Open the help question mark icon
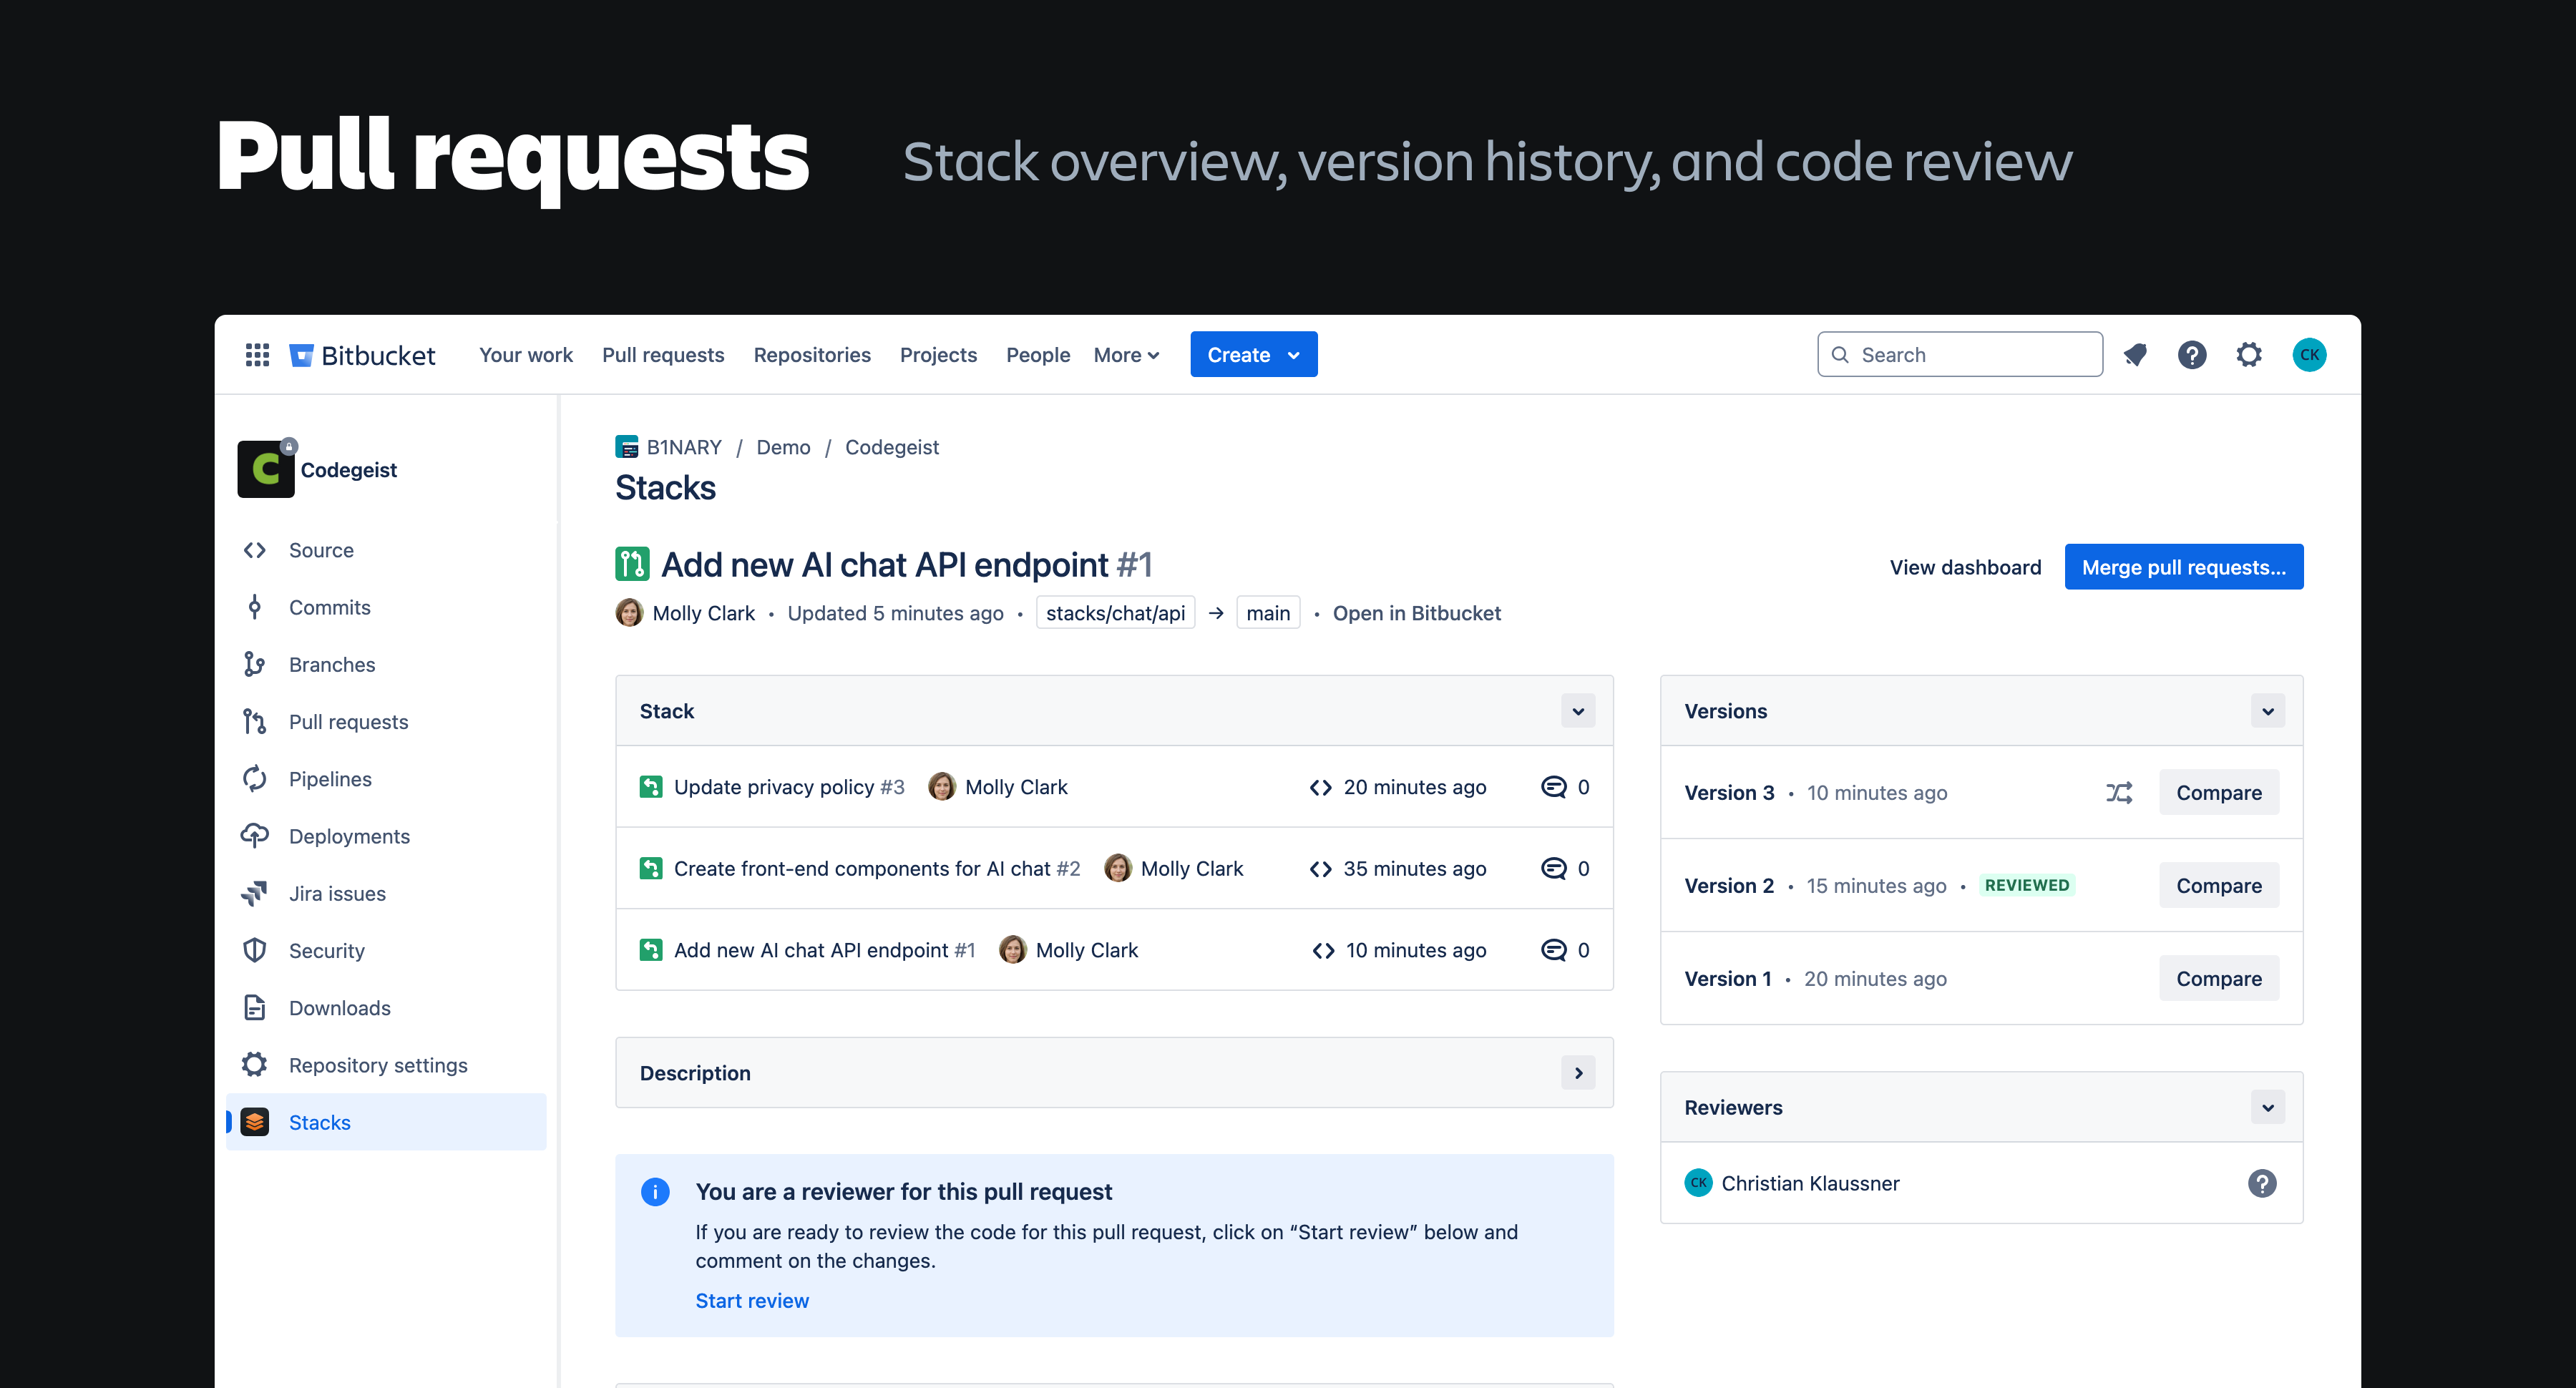Viewport: 2576px width, 1388px height. pyautogui.click(x=2192, y=355)
